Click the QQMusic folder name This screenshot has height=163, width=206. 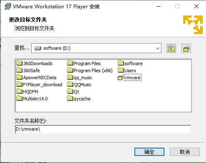tap(82, 85)
